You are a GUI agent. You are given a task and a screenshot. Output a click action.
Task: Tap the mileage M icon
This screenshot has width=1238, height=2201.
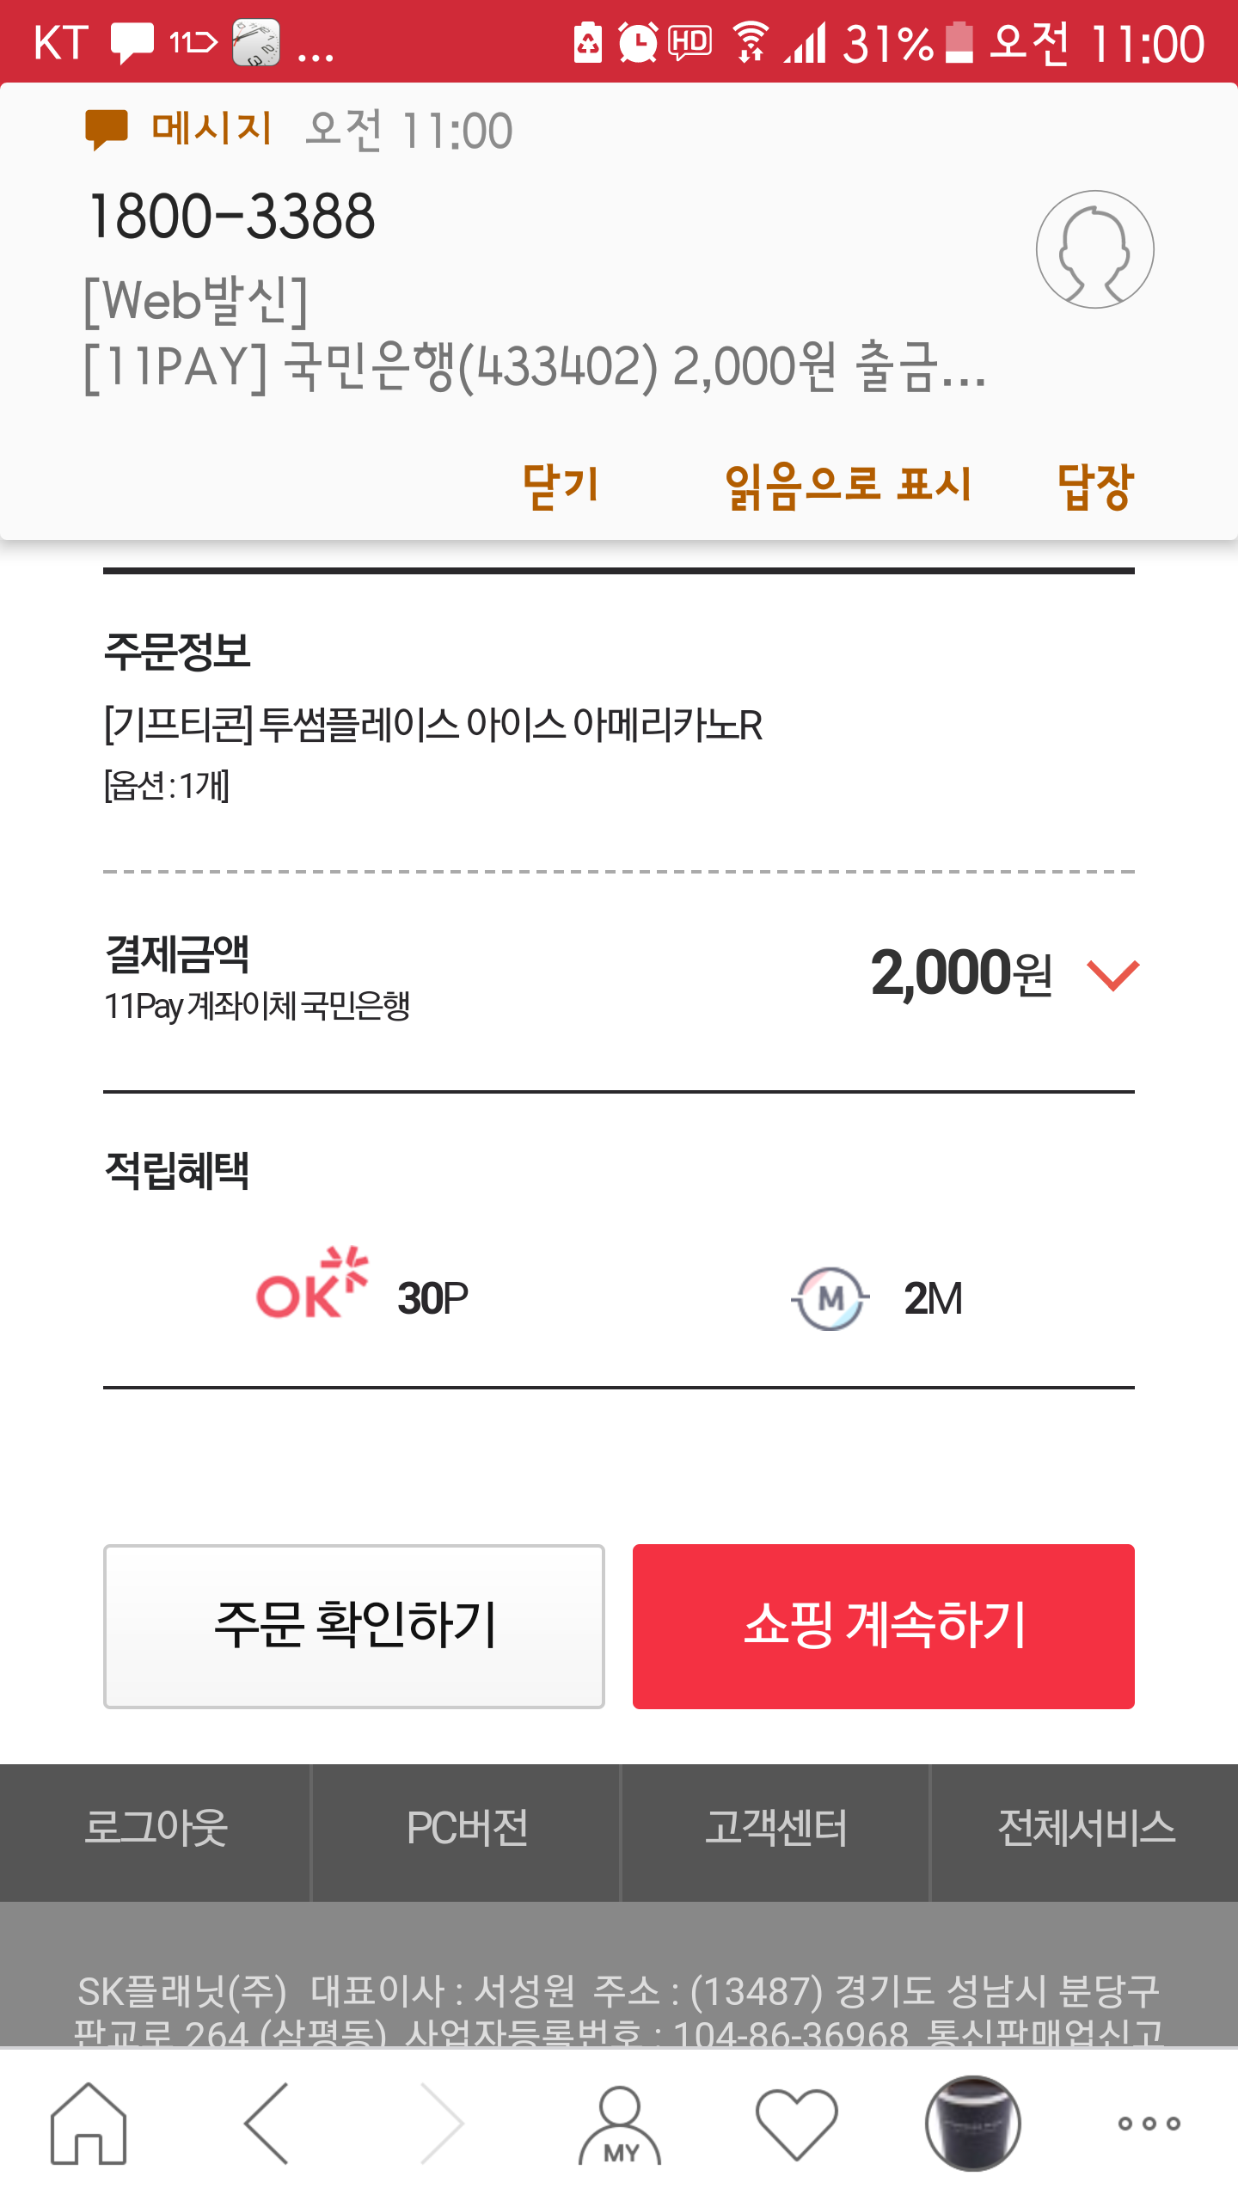(x=830, y=1298)
